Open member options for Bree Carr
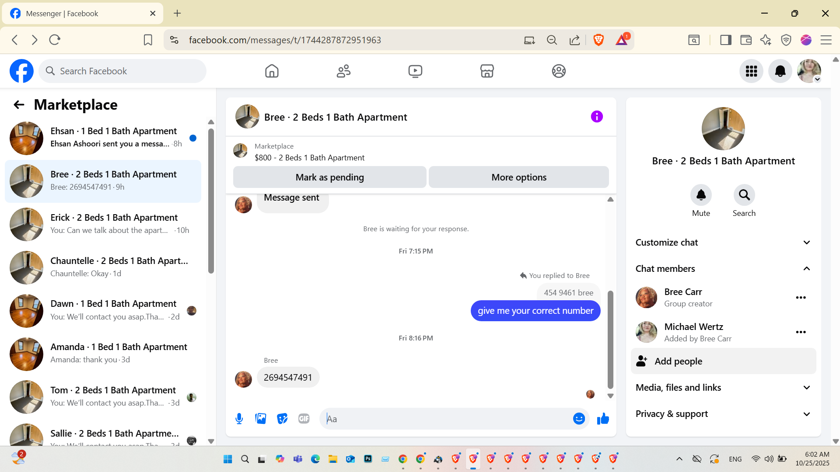The image size is (840, 472). [801, 298]
